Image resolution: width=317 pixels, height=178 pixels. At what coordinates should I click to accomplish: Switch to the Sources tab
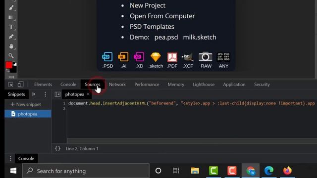click(93, 85)
